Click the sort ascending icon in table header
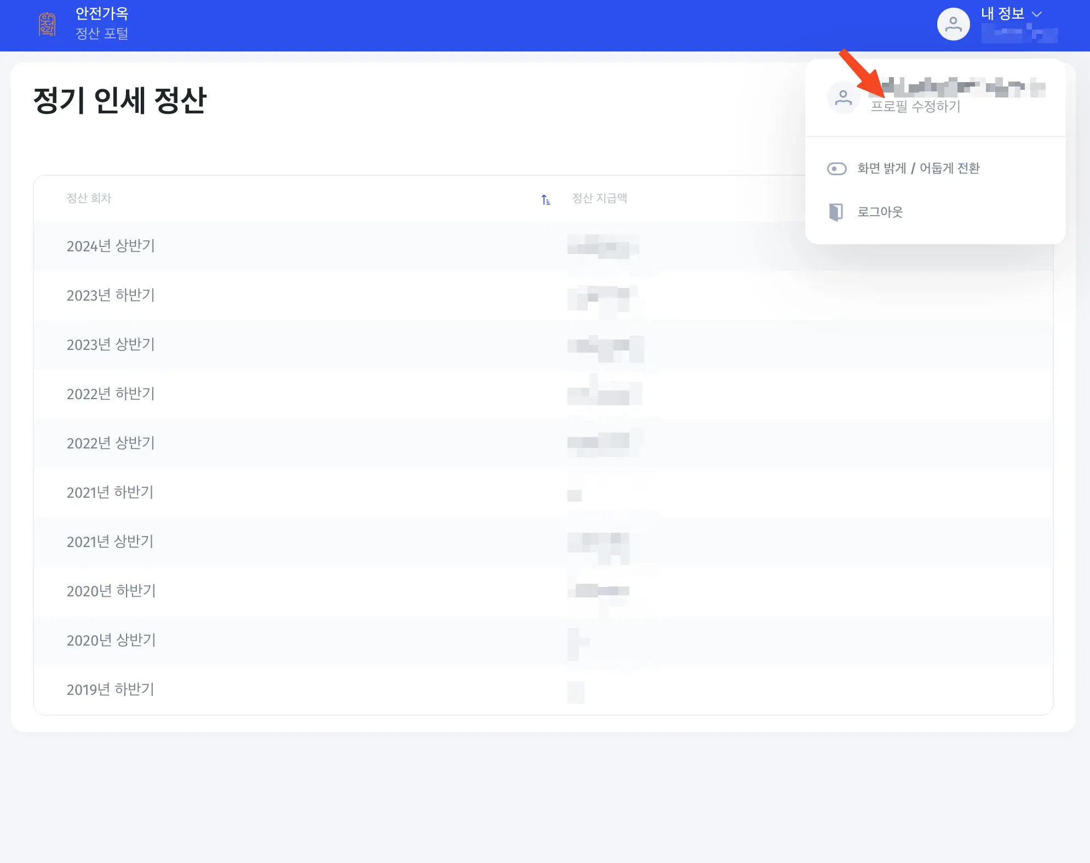The width and height of the screenshot is (1090, 863). coord(546,199)
